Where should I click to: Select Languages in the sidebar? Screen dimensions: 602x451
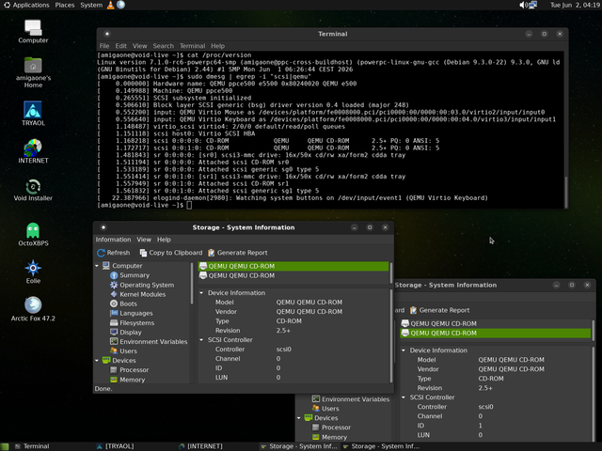click(135, 313)
